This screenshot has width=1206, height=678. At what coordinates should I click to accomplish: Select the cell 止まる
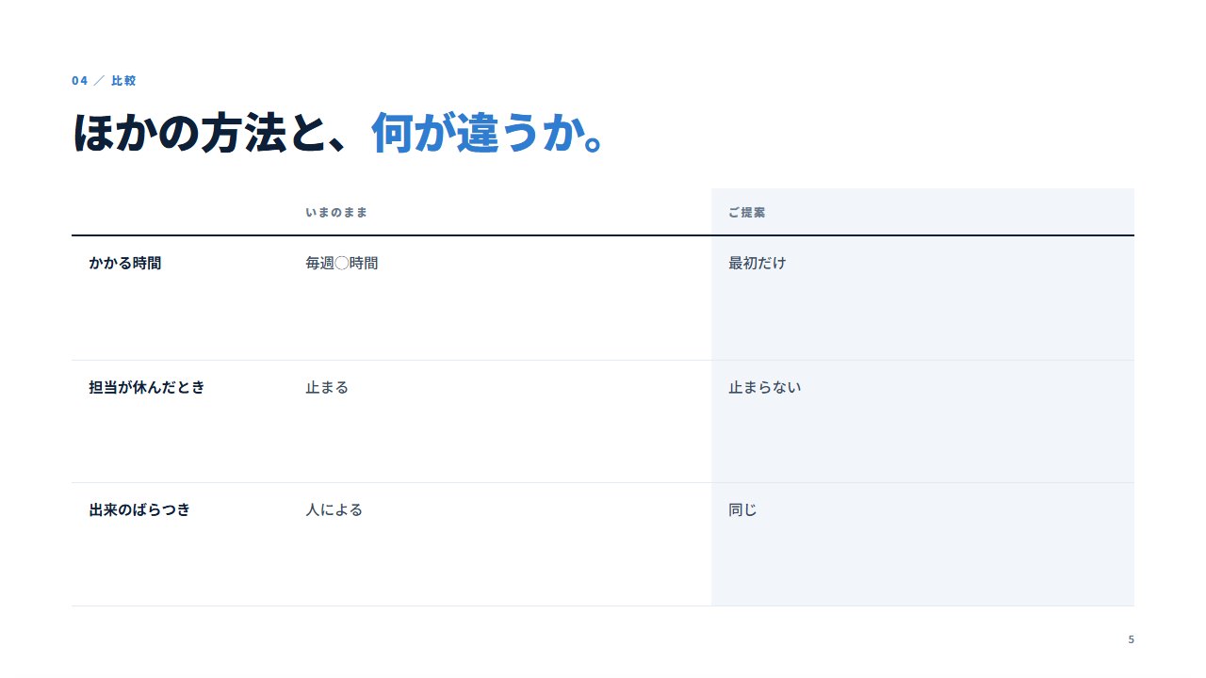pos(327,387)
